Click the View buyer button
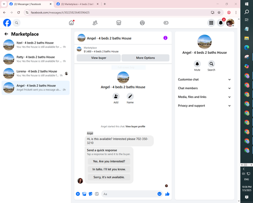 point(99,58)
